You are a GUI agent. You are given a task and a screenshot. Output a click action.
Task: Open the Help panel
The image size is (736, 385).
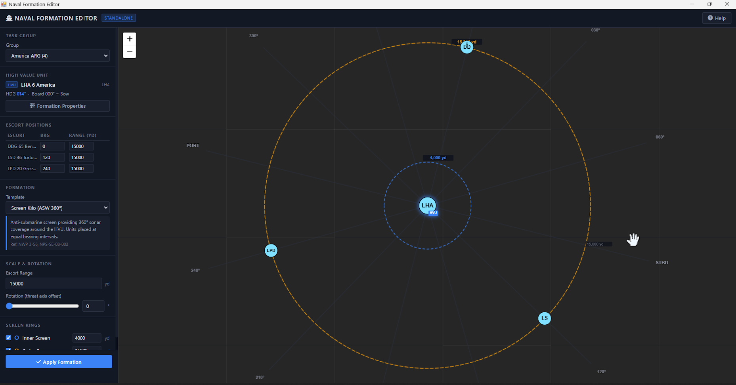717,18
